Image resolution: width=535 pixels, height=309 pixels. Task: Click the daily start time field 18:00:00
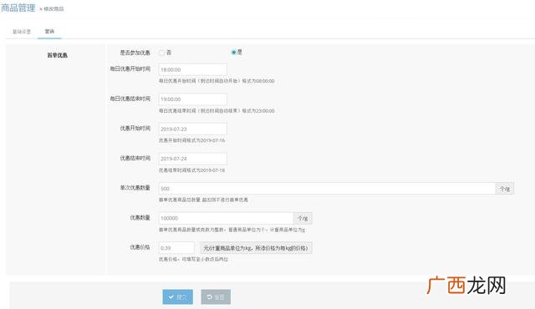(193, 69)
